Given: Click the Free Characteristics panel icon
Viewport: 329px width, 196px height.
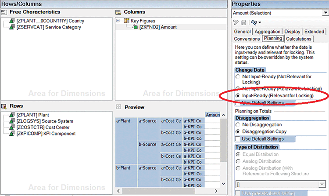Looking at the screenshot, I should pos(4,12).
